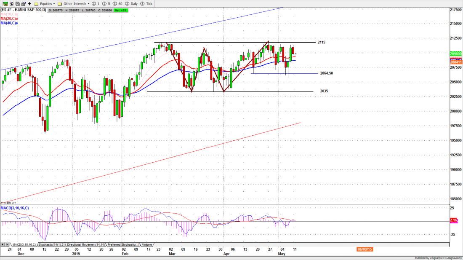
Task: Click the green 209800 current price marker
Action: pyautogui.click(x=454, y=54)
